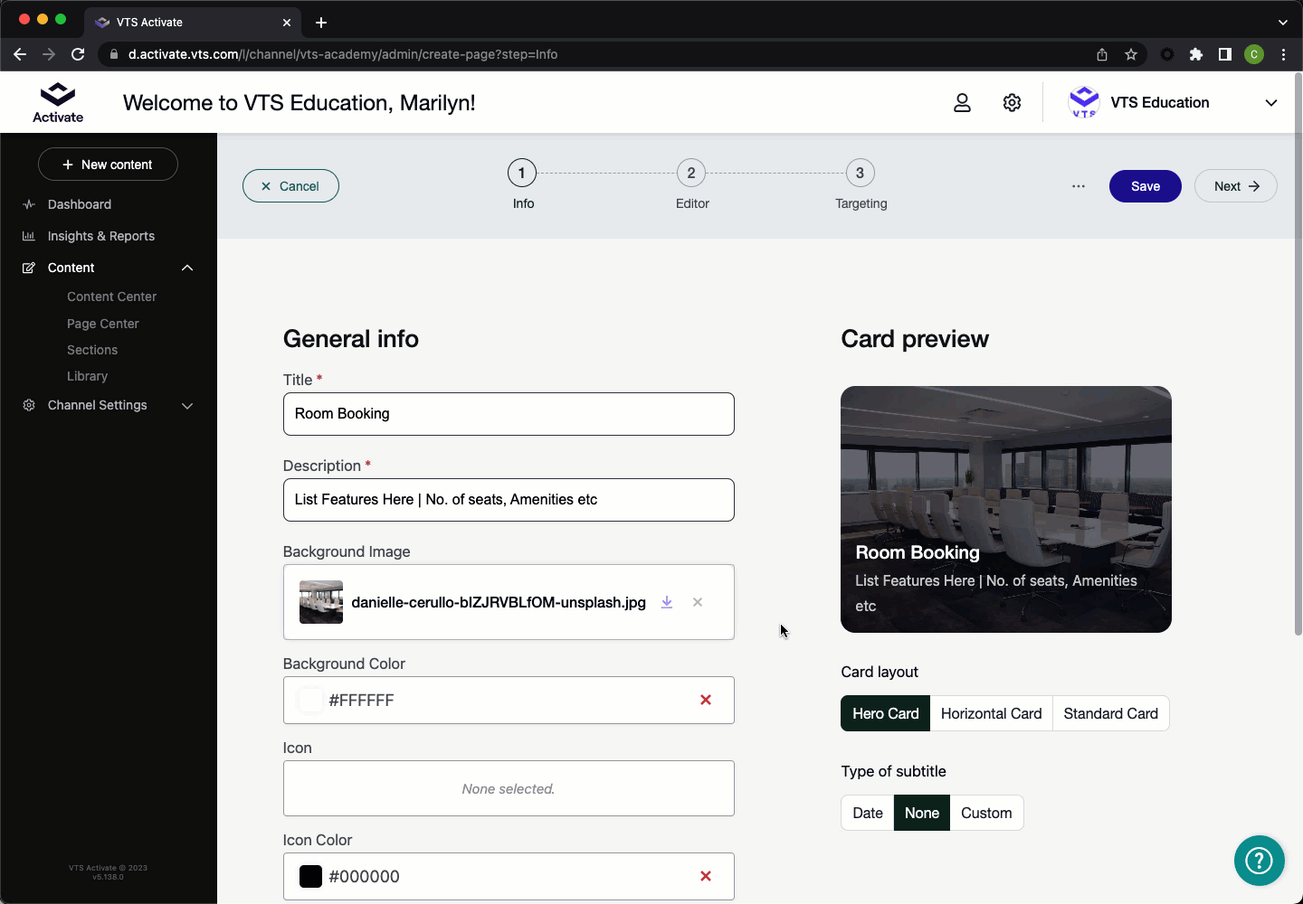Open the browser tab search chevron
This screenshot has height=904, width=1303.
coord(1283,23)
